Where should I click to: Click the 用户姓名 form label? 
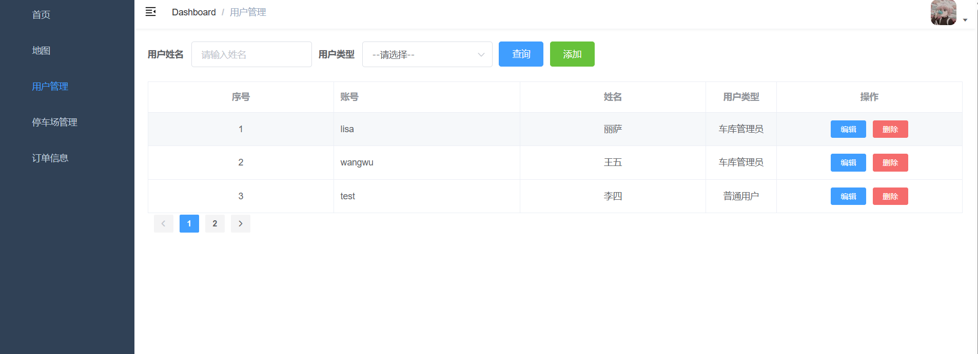point(165,54)
